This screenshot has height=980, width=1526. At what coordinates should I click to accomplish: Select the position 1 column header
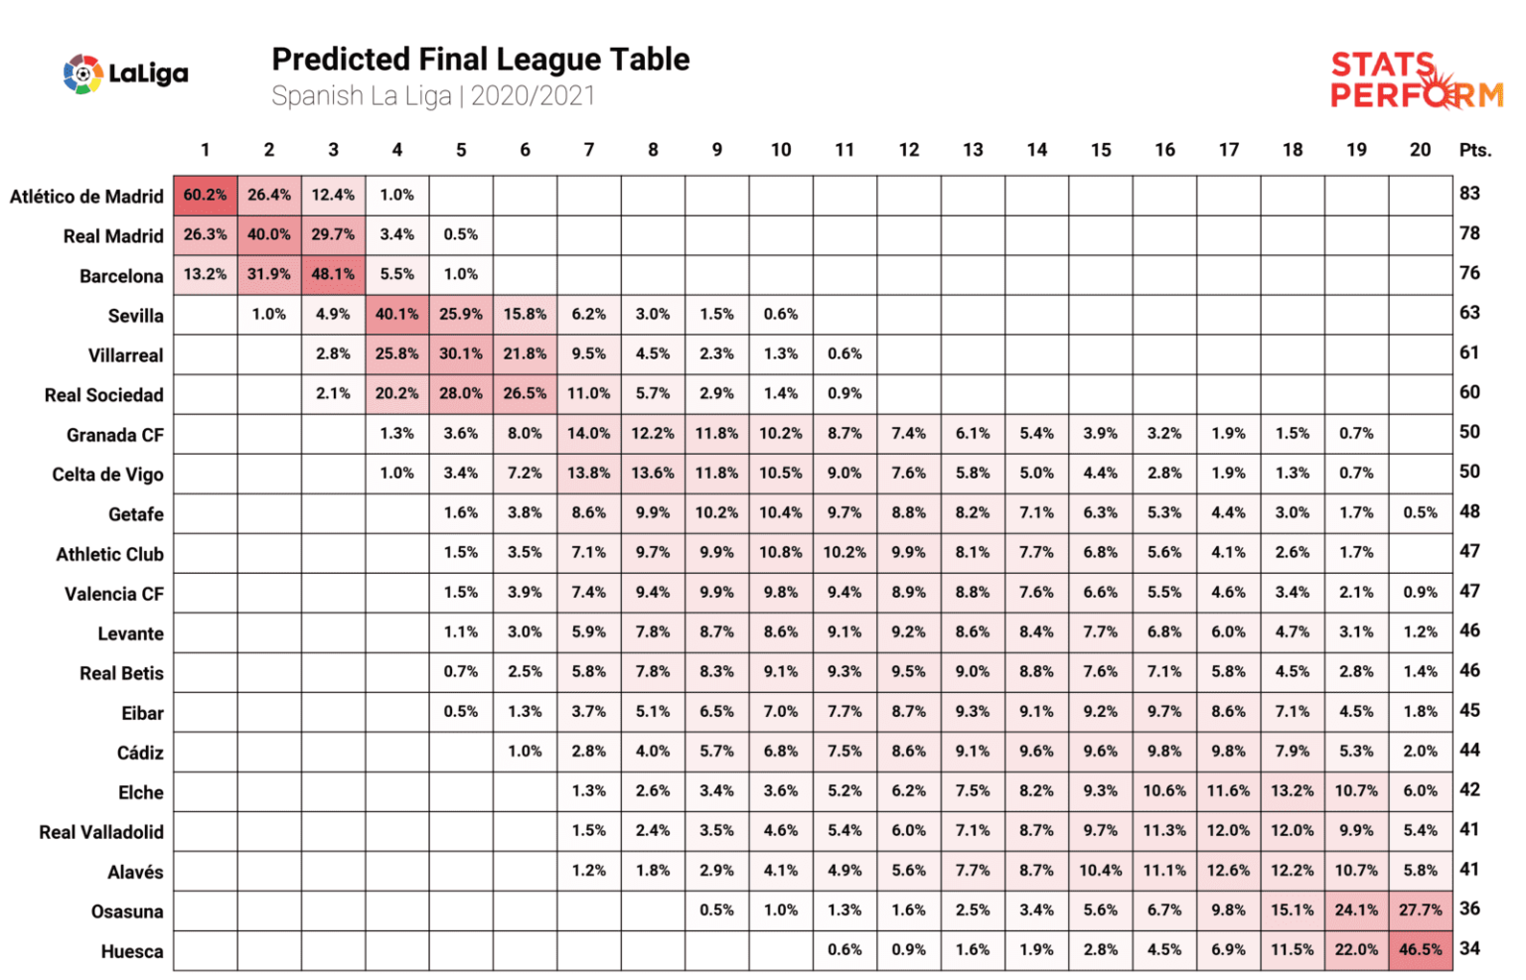205,150
